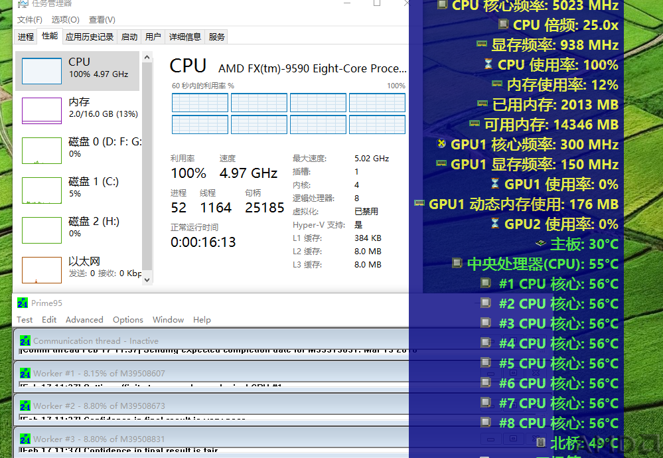The height and width of the screenshot is (458, 663).
Task: Open the 查看(V) menu
Action: point(102,20)
